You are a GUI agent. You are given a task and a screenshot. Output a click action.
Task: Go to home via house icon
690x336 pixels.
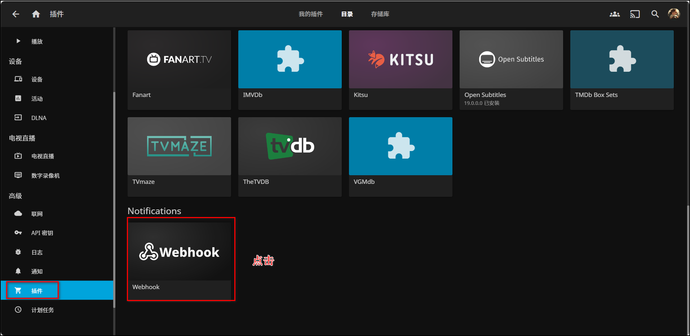(36, 14)
